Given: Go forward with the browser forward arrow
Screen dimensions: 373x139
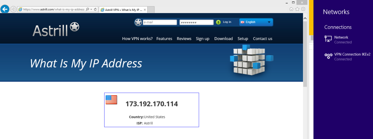Looking at the screenshot, I should point(13,9).
